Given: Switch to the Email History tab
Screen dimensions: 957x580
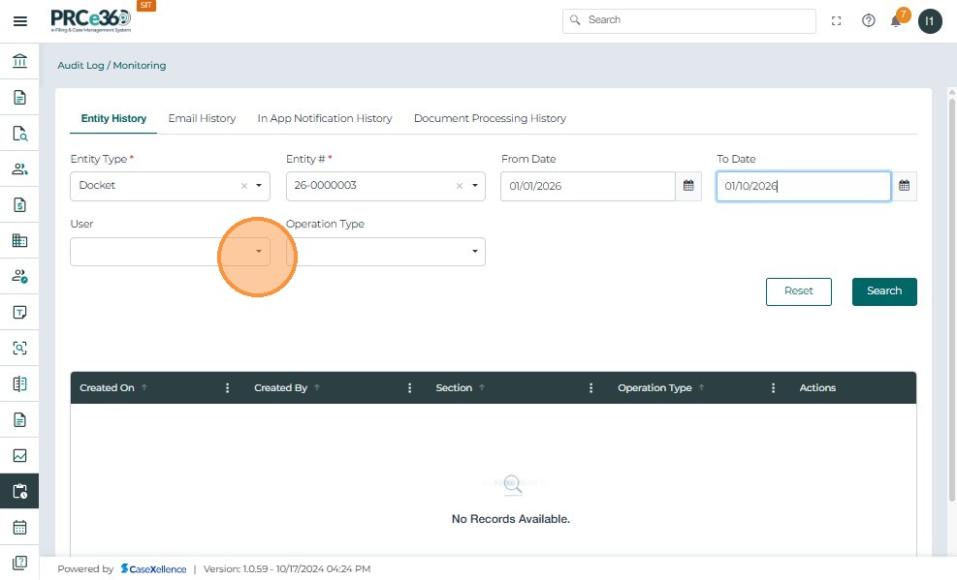Looking at the screenshot, I should tap(202, 118).
